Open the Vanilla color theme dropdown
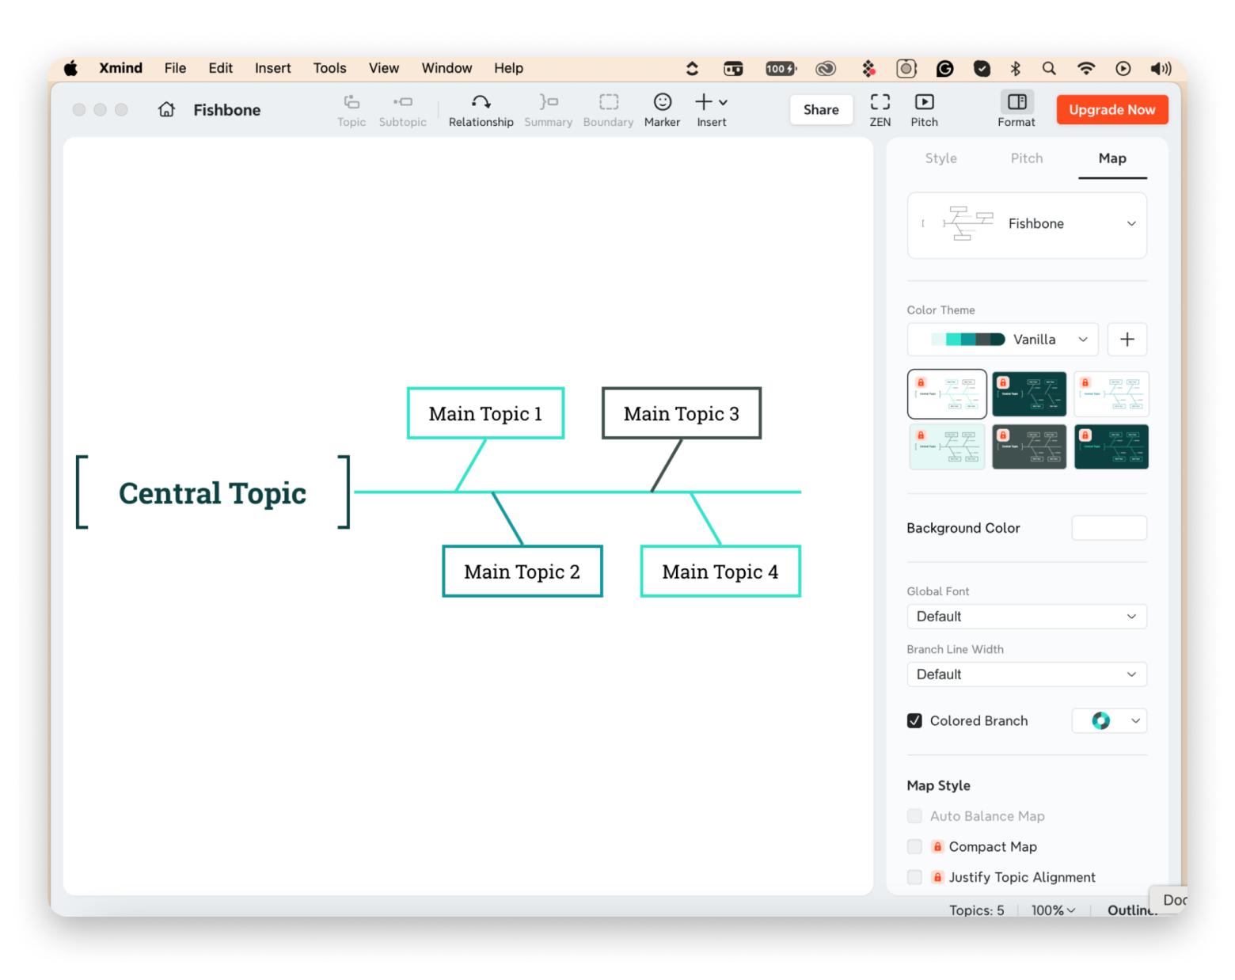This screenshot has height=980, width=1235. tap(1002, 340)
